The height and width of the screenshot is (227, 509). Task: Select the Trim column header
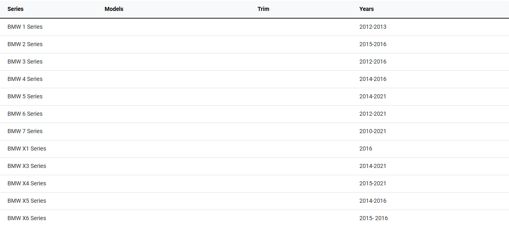263,9
